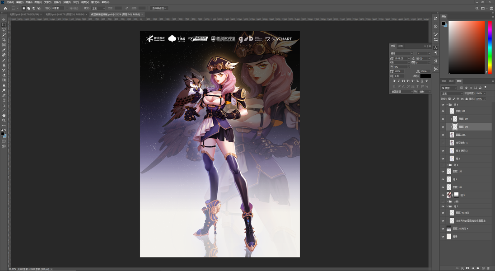Open the layer filter type dropdown 类型

[x=449, y=88]
